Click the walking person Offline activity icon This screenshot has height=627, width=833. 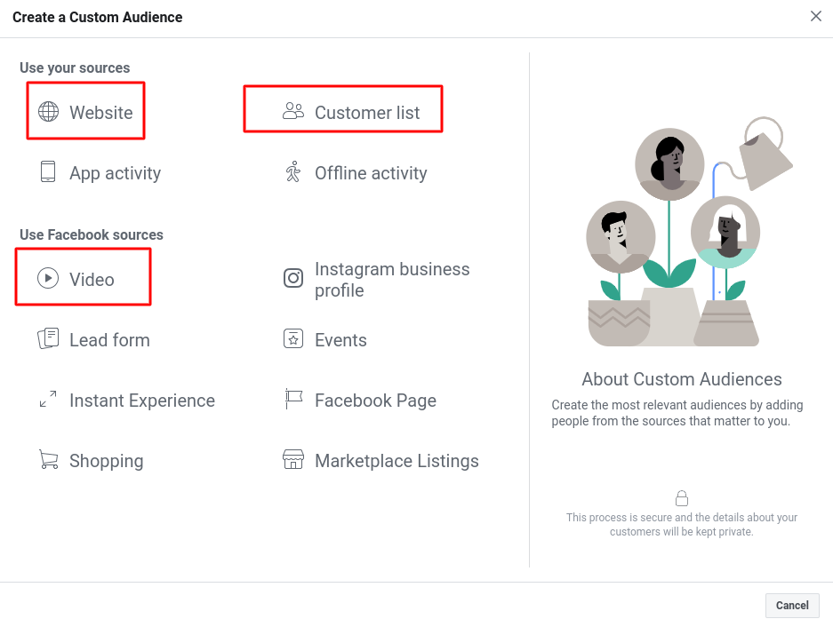[292, 172]
